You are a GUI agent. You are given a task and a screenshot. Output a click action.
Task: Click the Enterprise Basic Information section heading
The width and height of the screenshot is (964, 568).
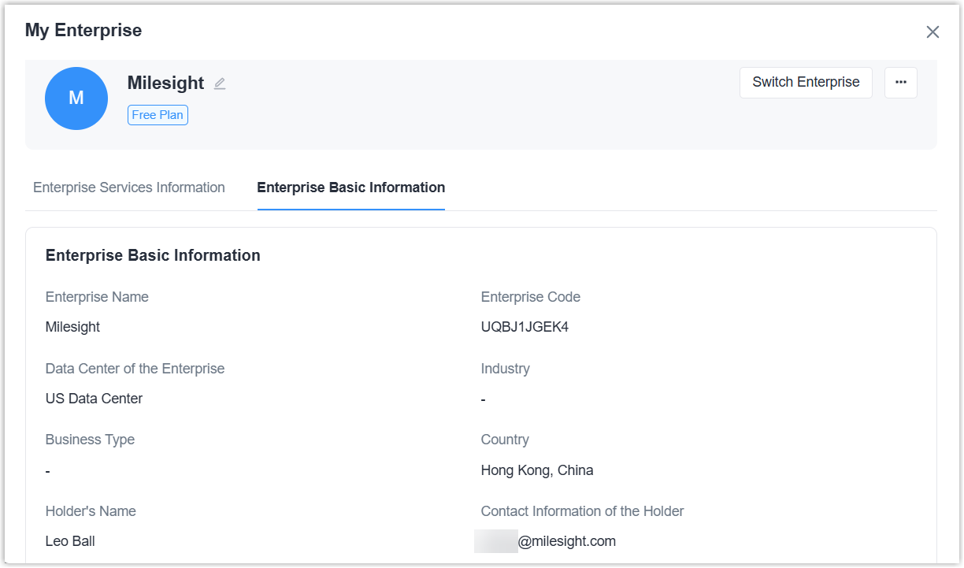click(x=153, y=255)
